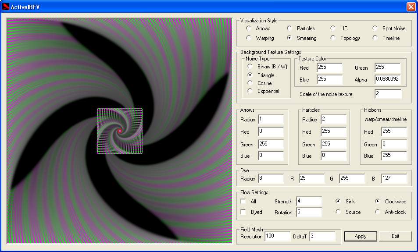Click the red dot at spiral center
This screenshot has width=418, height=252.
click(x=119, y=131)
